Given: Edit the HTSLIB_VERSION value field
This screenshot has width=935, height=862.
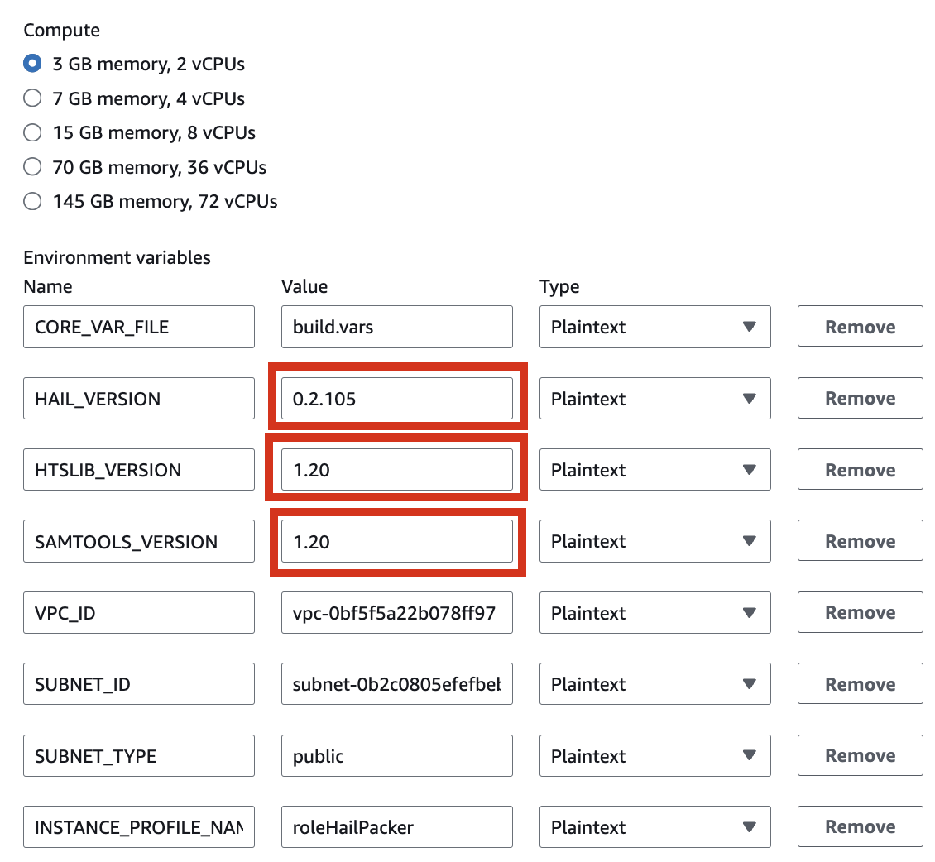Looking at the screenshot, I should (x=396, y=470).
